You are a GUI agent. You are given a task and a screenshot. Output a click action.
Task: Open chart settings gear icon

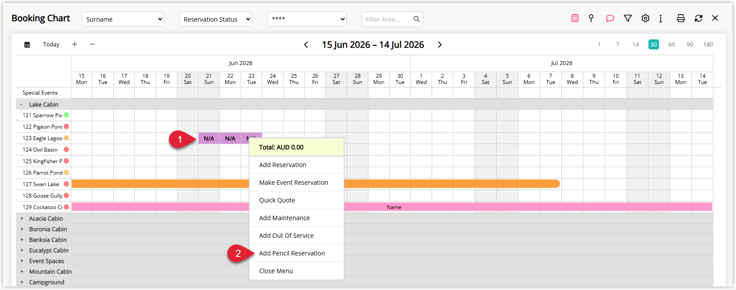pos(645,18)
